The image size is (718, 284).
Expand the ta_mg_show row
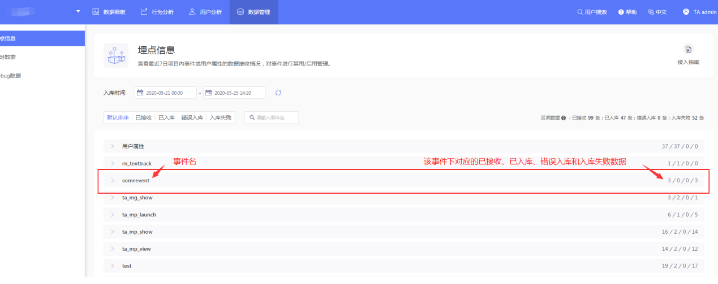click(113, 198)
